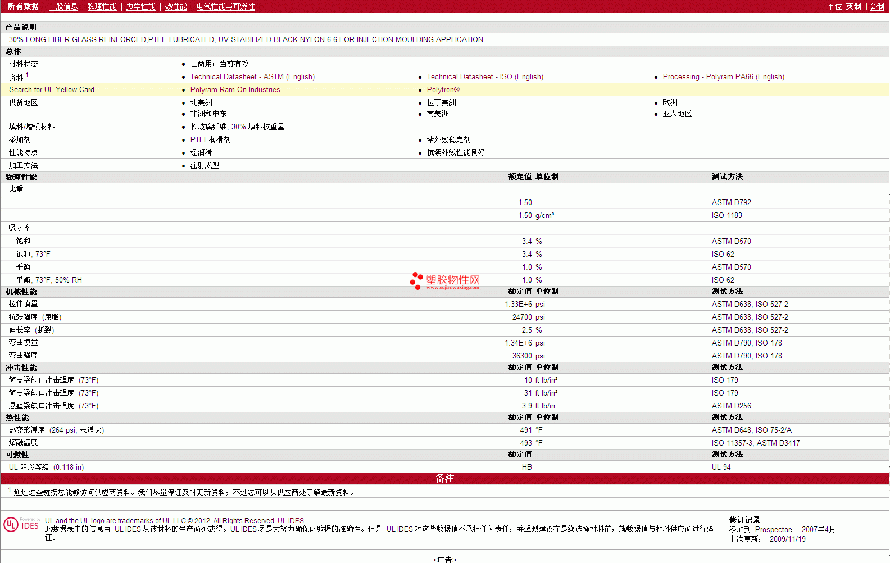
Task: Click the region "南美洲"
Action: point(438,114)
